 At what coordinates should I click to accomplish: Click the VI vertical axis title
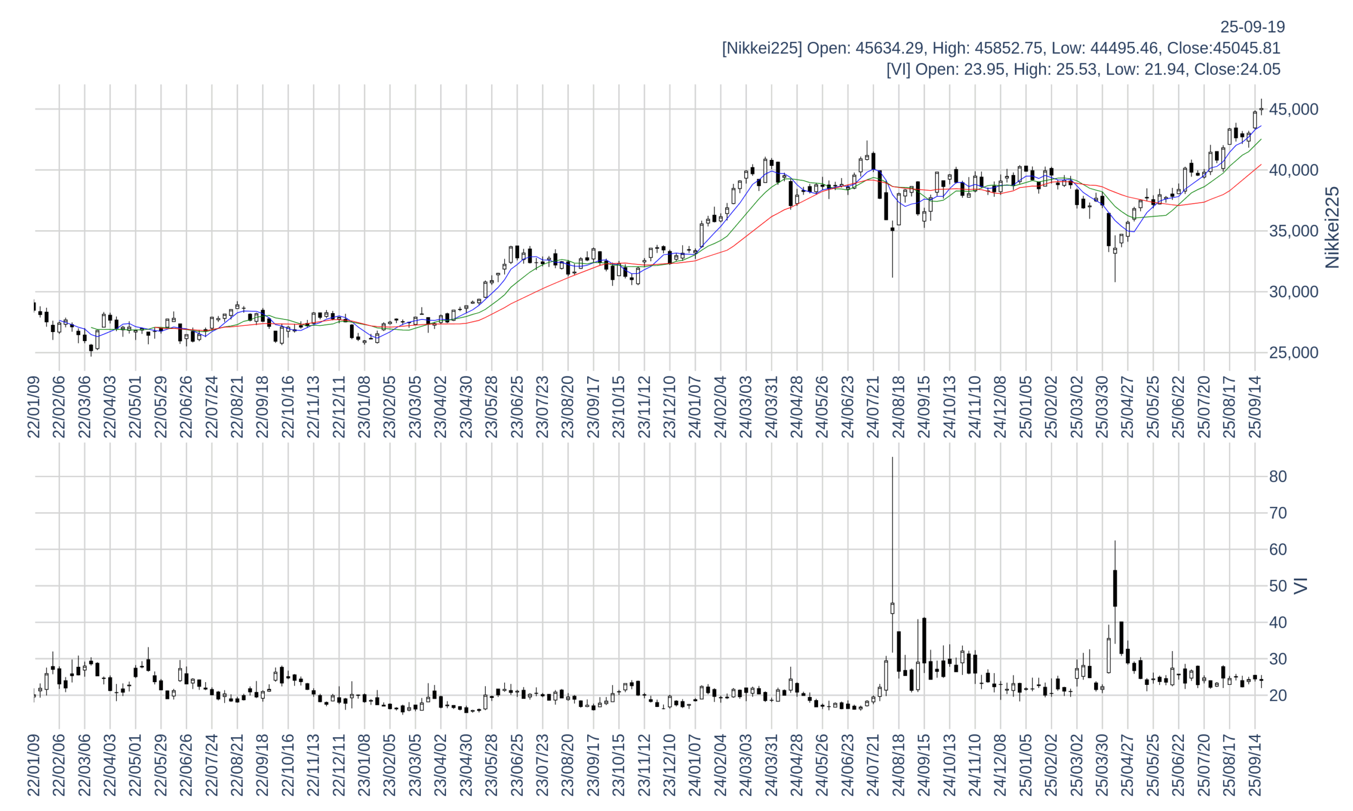tap(1301, 586)
